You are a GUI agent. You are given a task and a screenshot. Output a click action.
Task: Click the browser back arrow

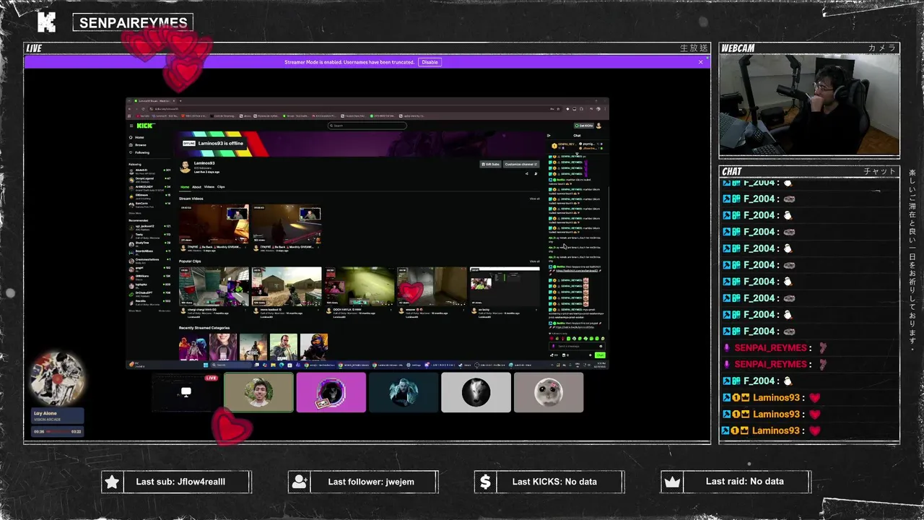tap(129, 109)
